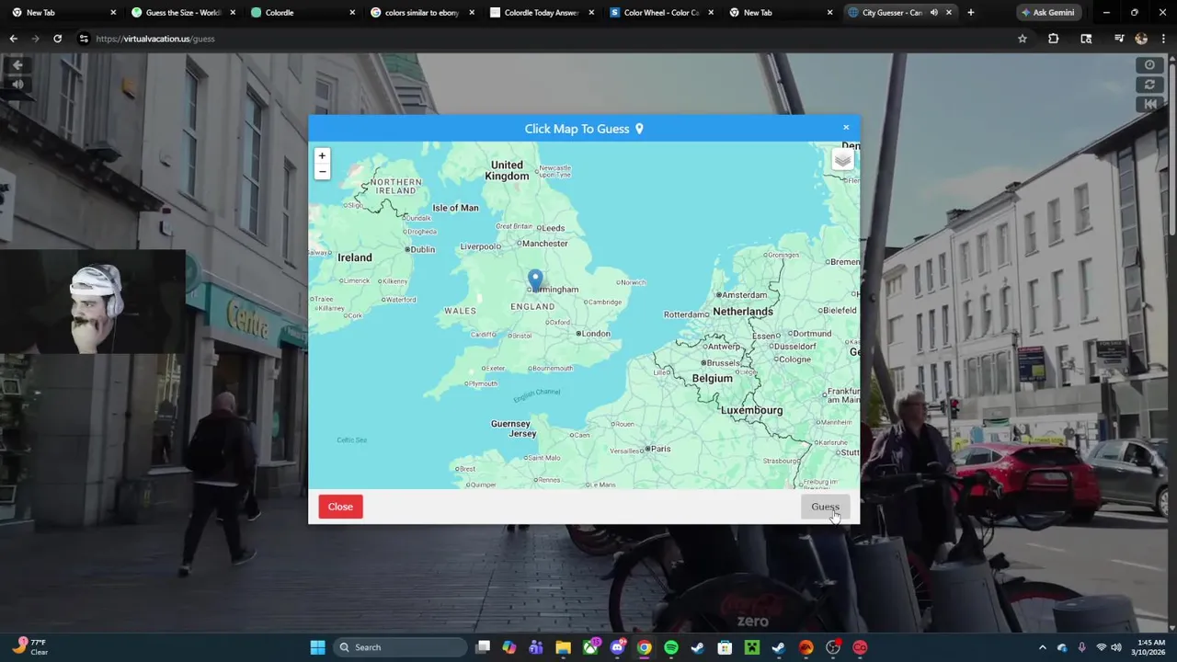The width and height of the screenshot is (1177, 662).
Task: Zoom out on the guess map
Action: point(322,172)
